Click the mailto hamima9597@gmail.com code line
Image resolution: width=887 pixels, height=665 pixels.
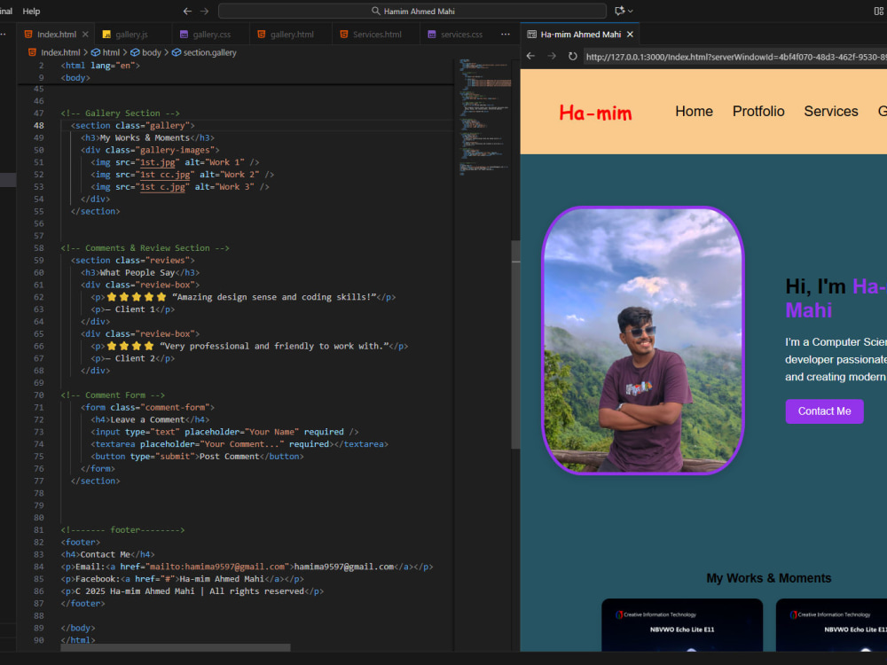[247, 567]
